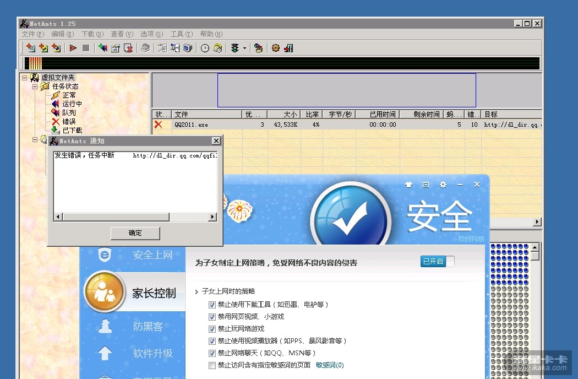Select the 正常 tree item
This screenshot has height=379, width=578.
point(69,95)
